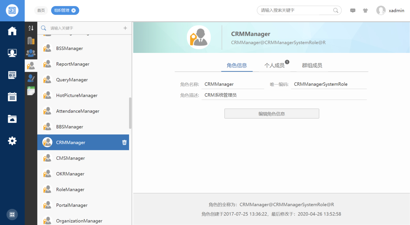Click the role list search field

point(85,28)
